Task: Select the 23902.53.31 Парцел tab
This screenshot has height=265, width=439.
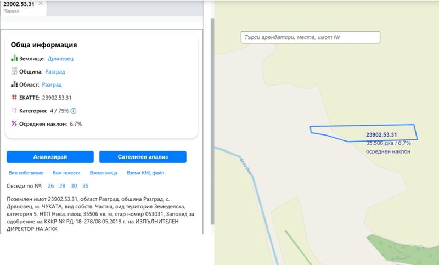Action: 24,8
